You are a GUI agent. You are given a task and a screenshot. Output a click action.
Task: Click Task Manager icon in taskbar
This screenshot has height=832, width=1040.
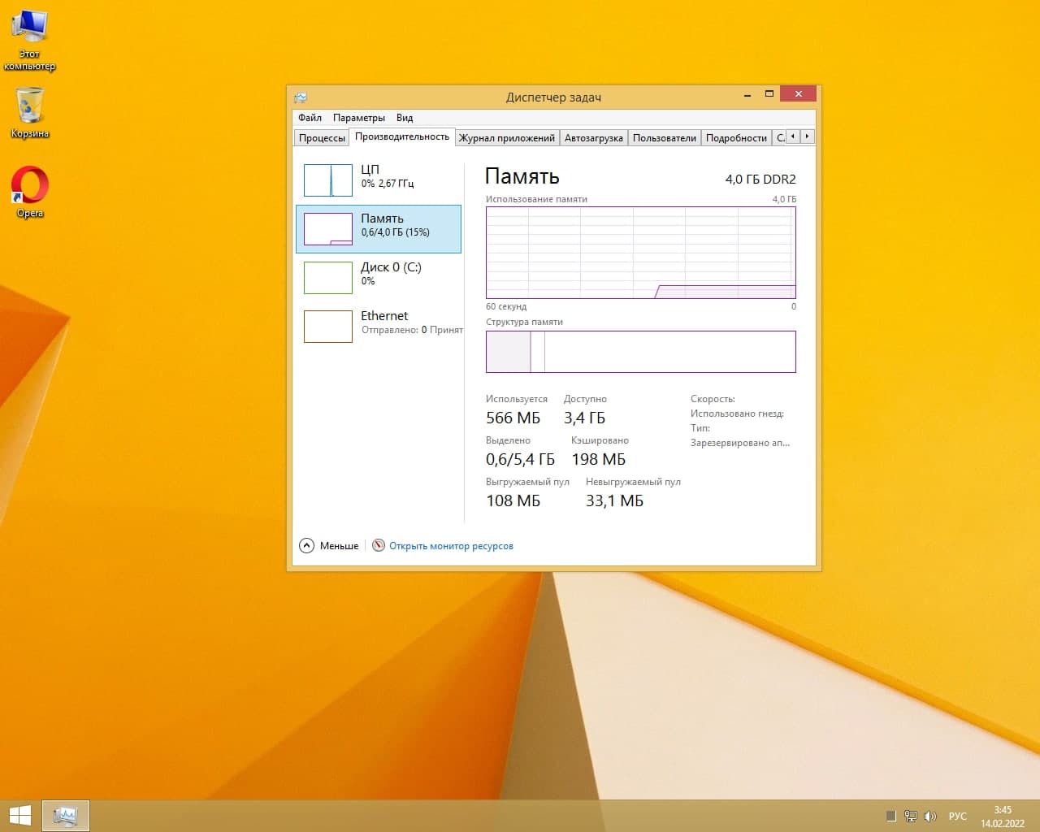pos(65,815)
